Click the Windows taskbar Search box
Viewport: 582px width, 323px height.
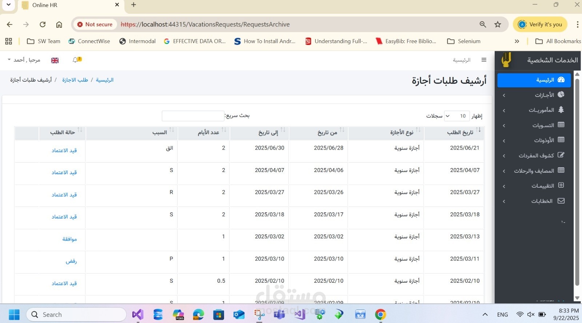(x=76, y=314)
